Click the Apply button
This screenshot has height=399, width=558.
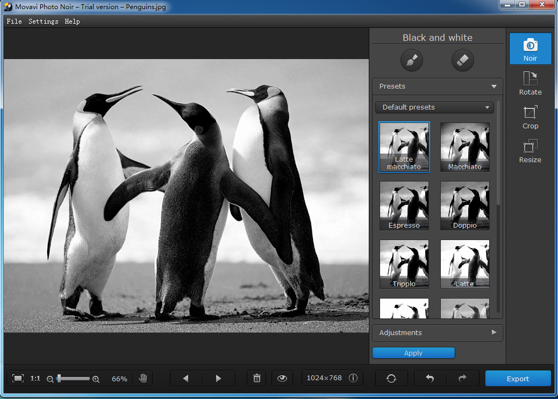tap(413, 353)
